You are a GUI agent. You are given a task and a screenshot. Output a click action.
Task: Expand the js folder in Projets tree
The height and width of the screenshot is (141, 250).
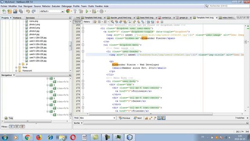click(x=20, y=64)
